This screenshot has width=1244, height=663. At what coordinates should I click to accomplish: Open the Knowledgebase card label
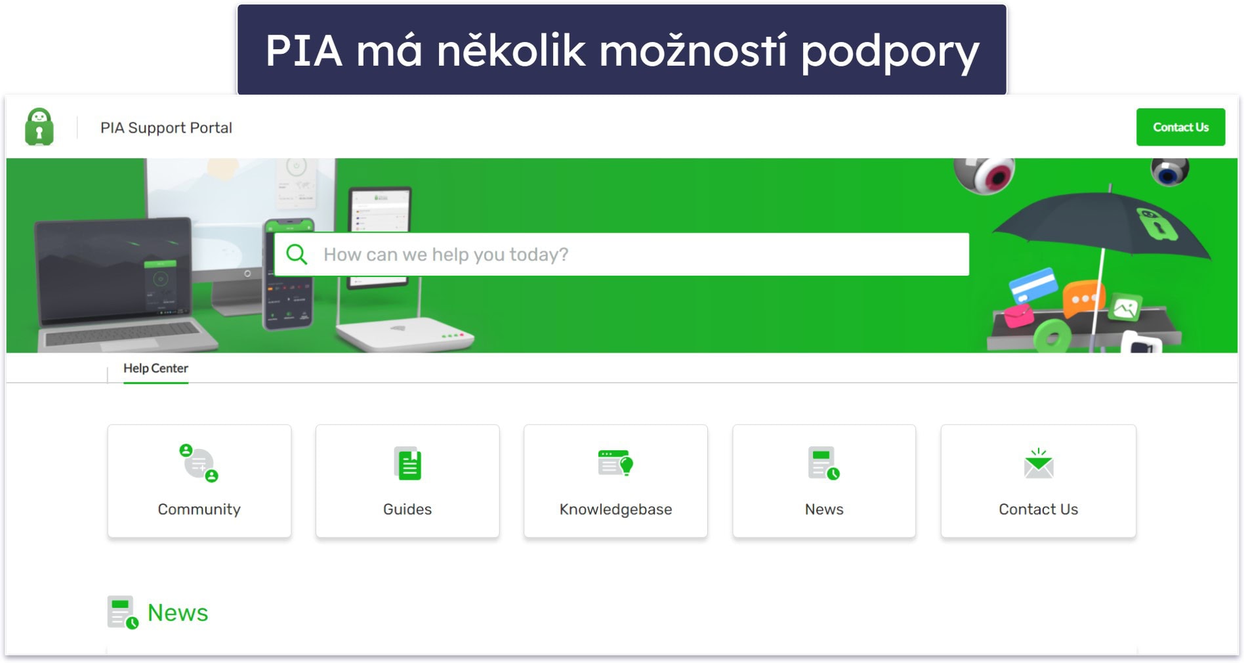[615, 509]
